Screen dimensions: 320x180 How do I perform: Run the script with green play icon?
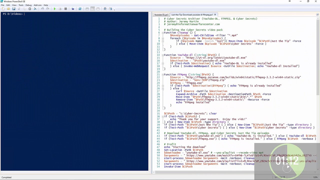pos(54,9)
